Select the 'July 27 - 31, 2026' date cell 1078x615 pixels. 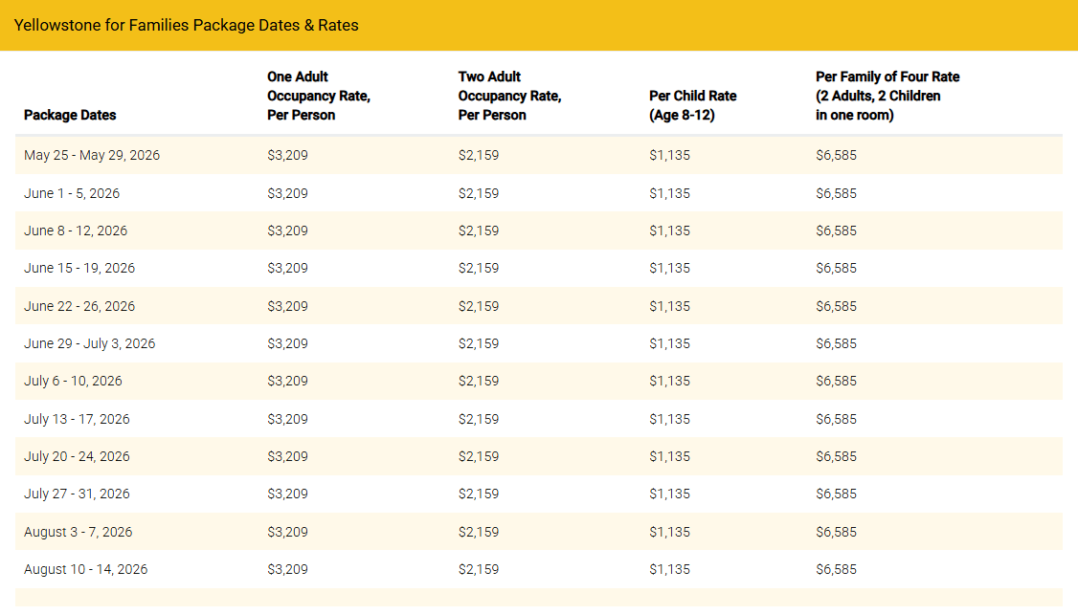(77, 494)
